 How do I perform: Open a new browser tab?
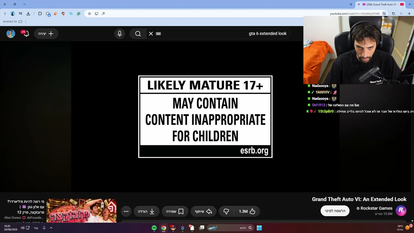pyautogui.click(x=351, y=5)
